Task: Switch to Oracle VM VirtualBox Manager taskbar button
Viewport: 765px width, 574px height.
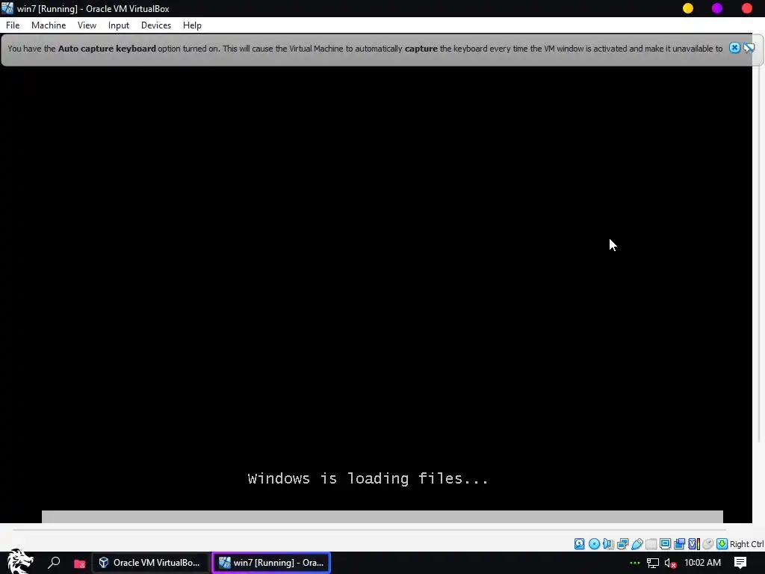Action: click(x=151, y=563)
